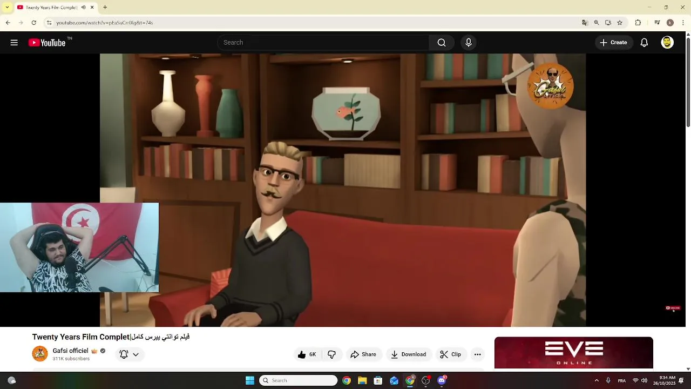Open the Gafsi officiel channel avatar
691x389 pixels.
click(x=40, y=354)
